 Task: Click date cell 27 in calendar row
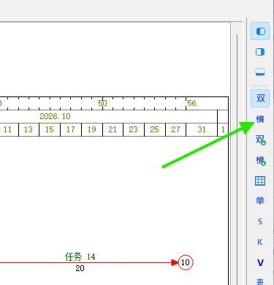pos(175,129)
